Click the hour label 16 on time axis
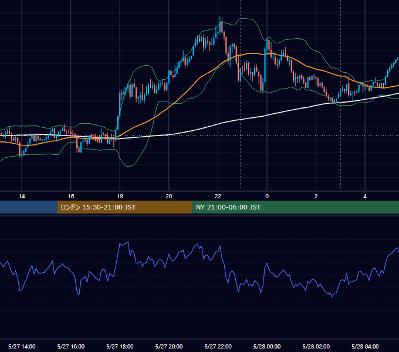This screenshot has width=399, height=352. pyautogui.click(x=71, y=197)
